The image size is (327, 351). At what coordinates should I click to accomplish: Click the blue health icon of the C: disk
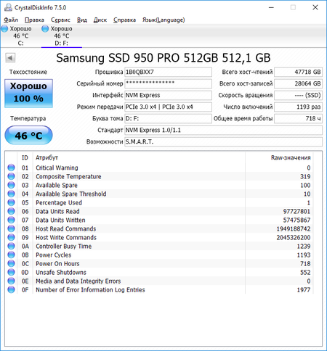[x=4, y=29]
